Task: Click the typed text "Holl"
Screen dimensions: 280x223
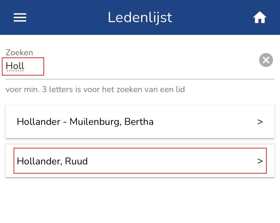Action: [x=15, y=66]
